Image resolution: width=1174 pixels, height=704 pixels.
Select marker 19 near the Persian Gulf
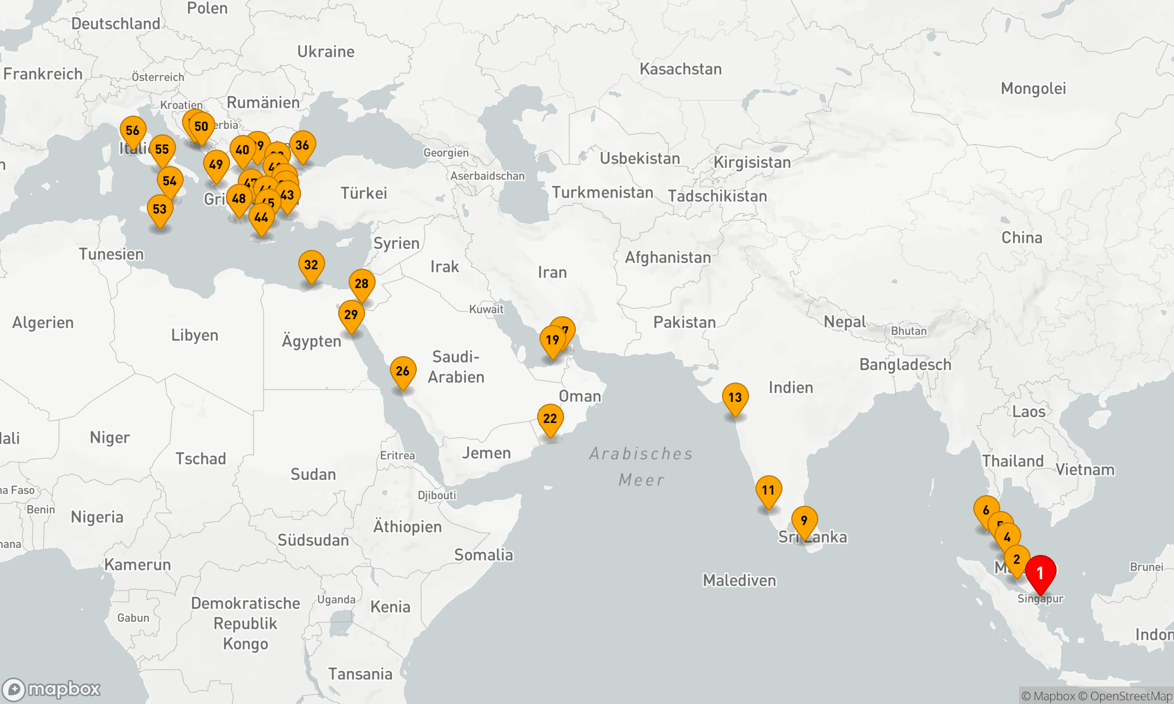[552, 340]
